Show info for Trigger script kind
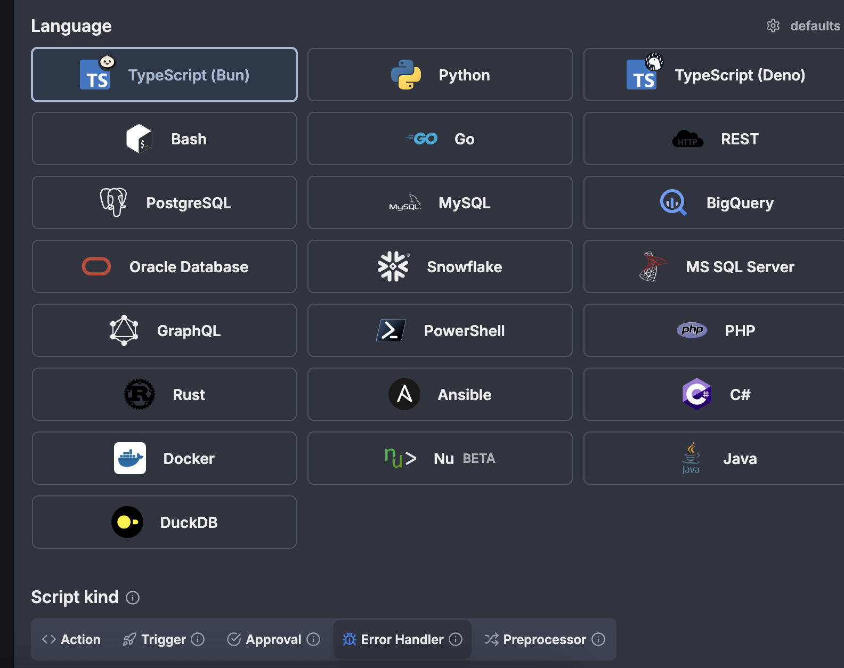Viewport: 844px width, 668px height. [198, 639]
